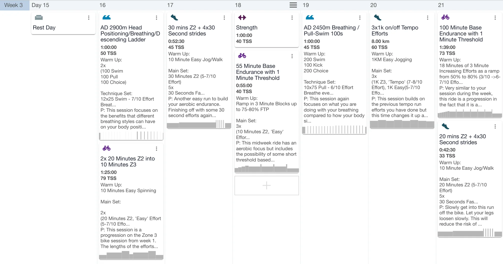
Task: Open options menu for Strength workout
Action: click(x=292, y=18)
